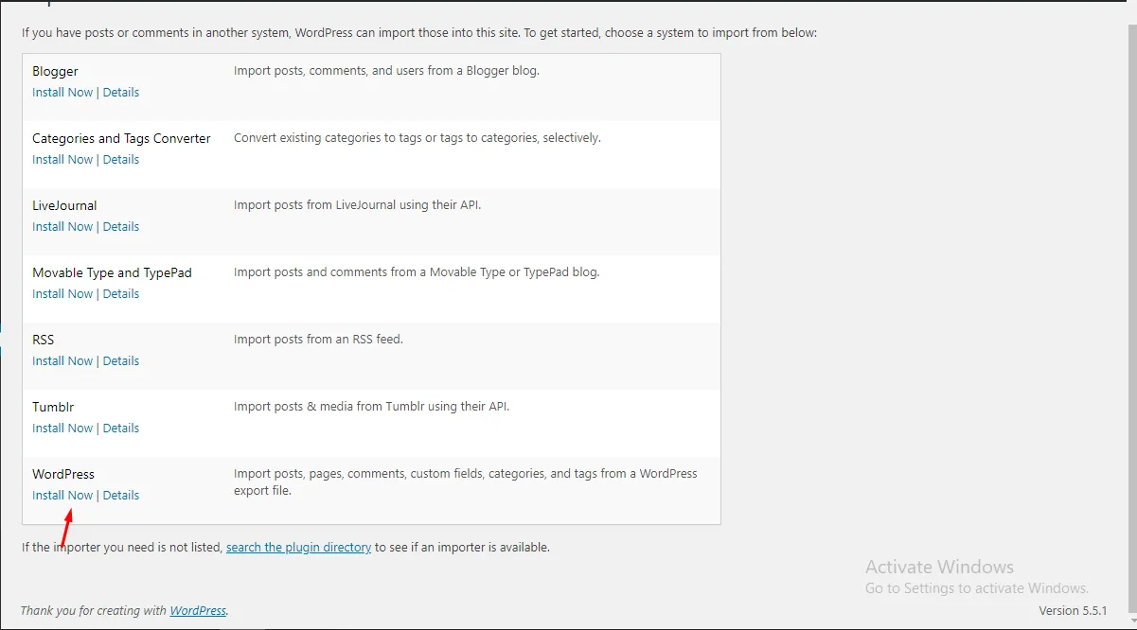Screen dimensions: 1137x630
Task: Open Details for the Blogger importer
Action: click(x=121, y=93)
